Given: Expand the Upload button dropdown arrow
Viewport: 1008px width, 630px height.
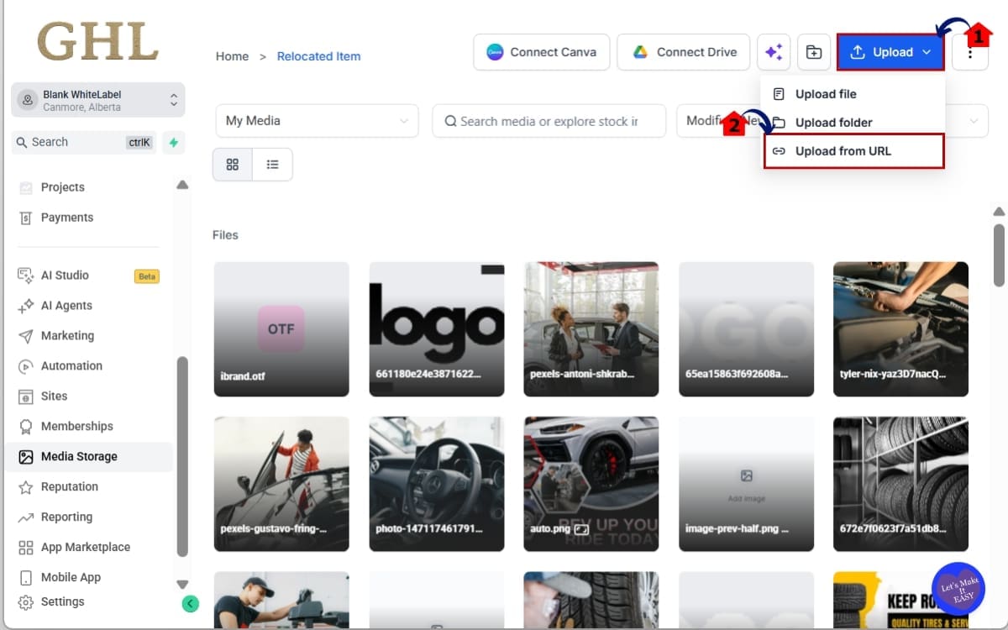Looking at the screenshot, I should pos(927,52).
